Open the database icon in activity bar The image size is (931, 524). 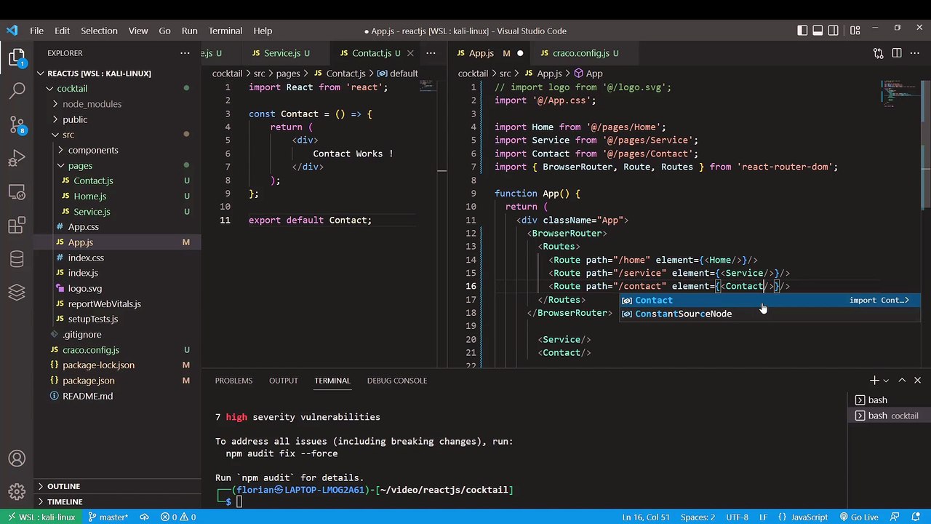click(x=17, y=259)
